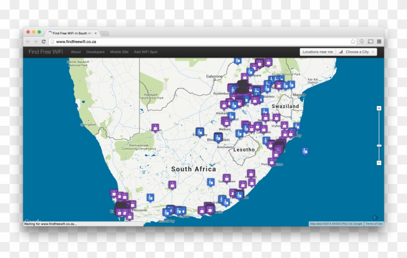Click the Maputo city label
407x258 pixels.
click(299, 95)
